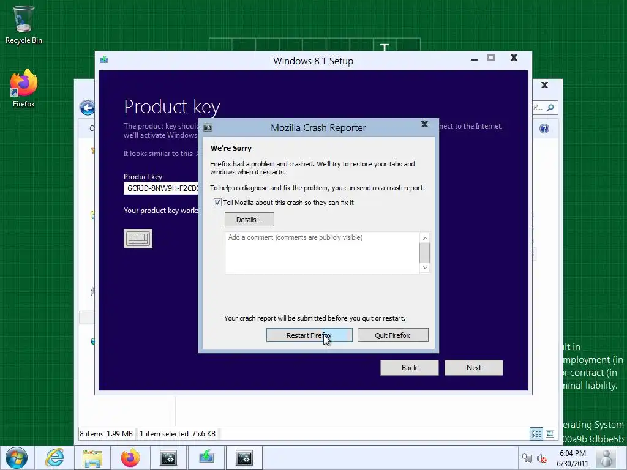Close the Windows 8.1 Setup window
This screenshot has height=470, width=627.
pos(514,58)
